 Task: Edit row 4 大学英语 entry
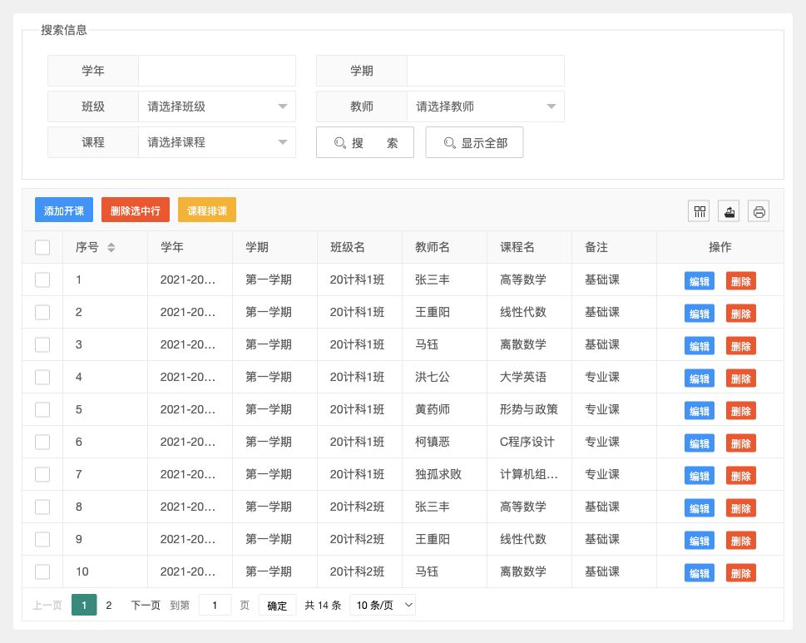coord(699,378)
